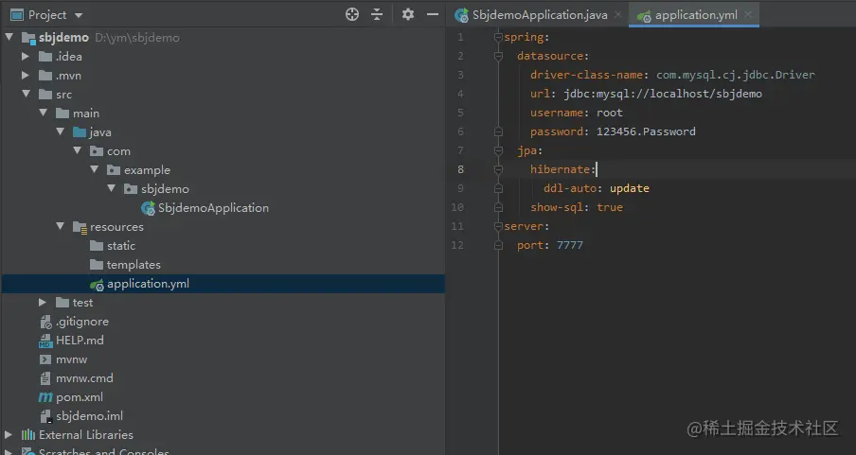Collapse the com package
The width and height of the screenshot is (856, 455).
click(77, 150)
